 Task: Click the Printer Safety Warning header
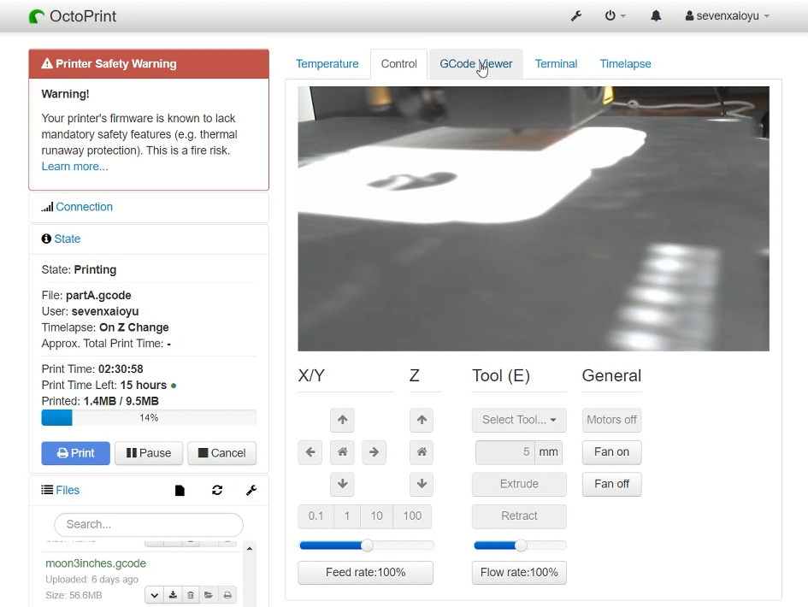(x=149, y=64)
